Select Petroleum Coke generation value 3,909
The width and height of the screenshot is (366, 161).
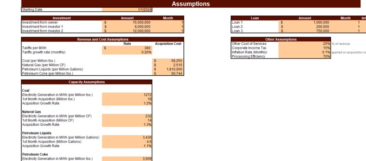pyautogui.click(x=127, y=158)
